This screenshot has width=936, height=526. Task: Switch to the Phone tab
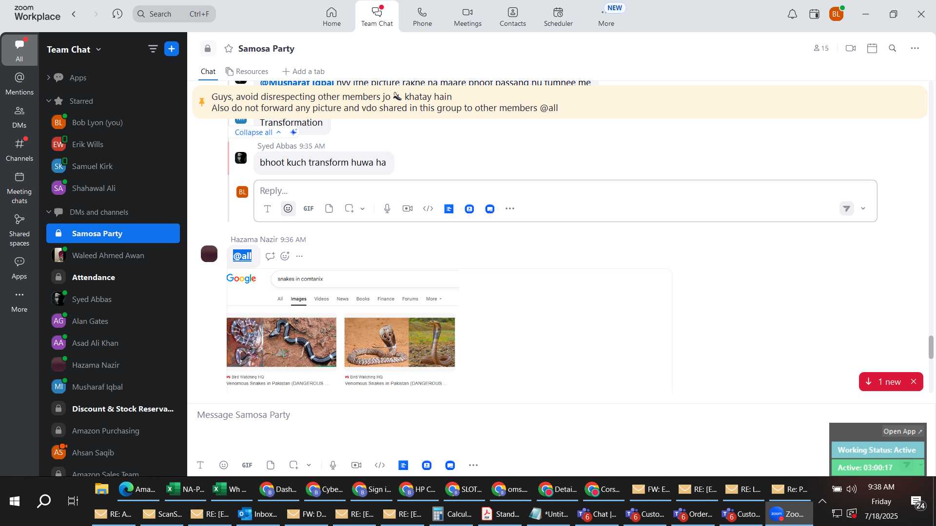coord(422,17)
